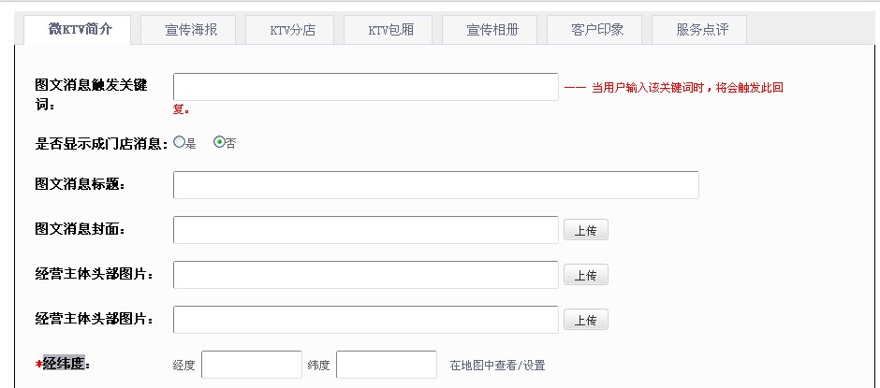Screen dimensions: 880x388
Task: Open the 宣传相册 tab
Action: pos(492,29)
